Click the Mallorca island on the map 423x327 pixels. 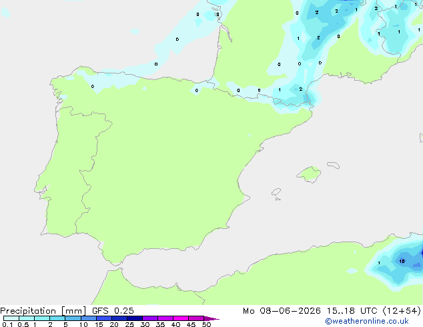(309, 174)
